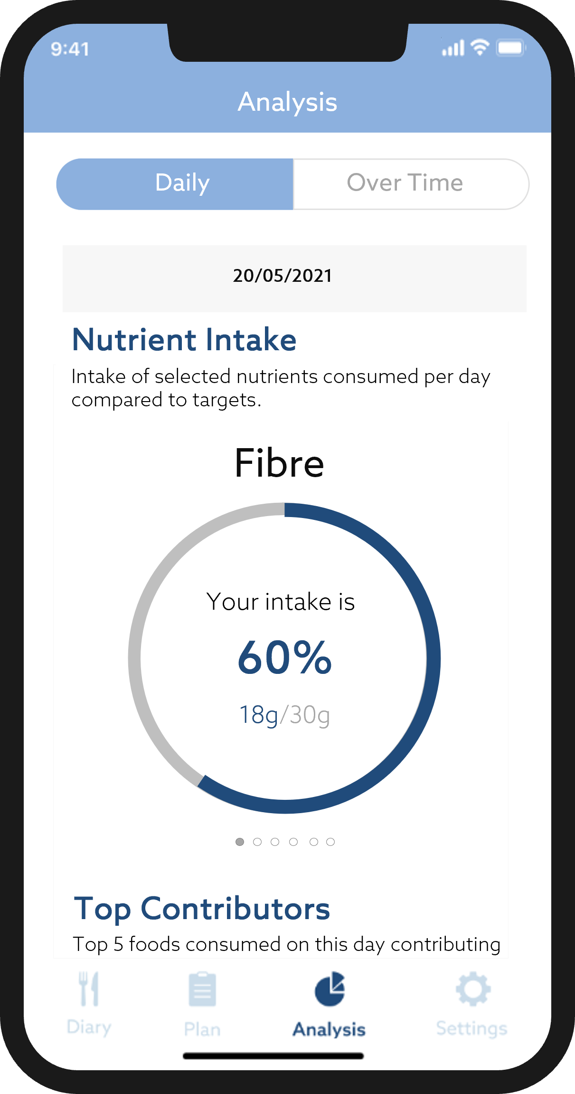
Task: Tap the Plan clipboard icon
Action: [x=202, y=990]
